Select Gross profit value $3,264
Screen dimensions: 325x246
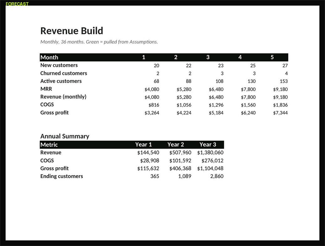[152, 113]
